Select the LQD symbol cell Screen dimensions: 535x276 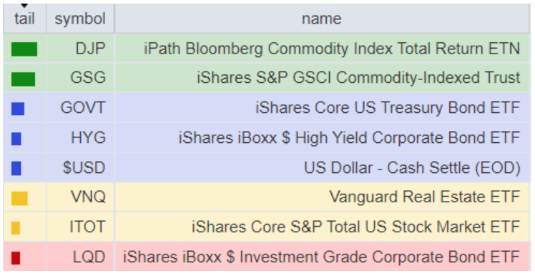pyautogui.click(x=80, y=257)
